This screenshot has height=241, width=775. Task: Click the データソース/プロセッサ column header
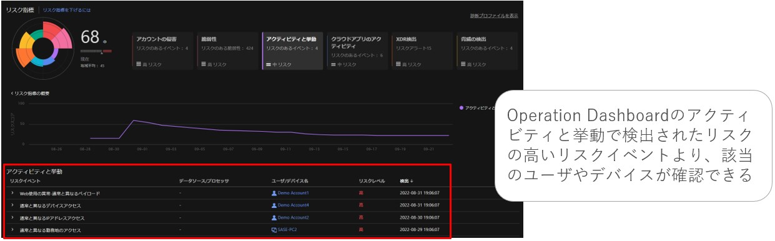(x=204, y=181)
